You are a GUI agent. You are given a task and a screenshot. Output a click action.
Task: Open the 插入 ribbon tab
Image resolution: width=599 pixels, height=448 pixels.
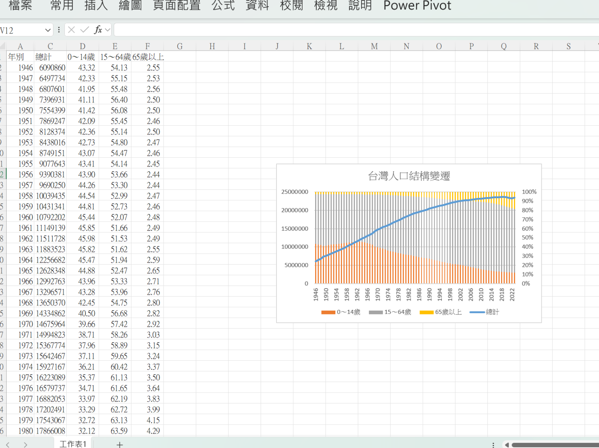coord(96,5)
